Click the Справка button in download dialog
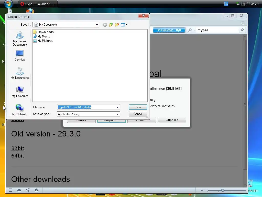 (172, 120)
